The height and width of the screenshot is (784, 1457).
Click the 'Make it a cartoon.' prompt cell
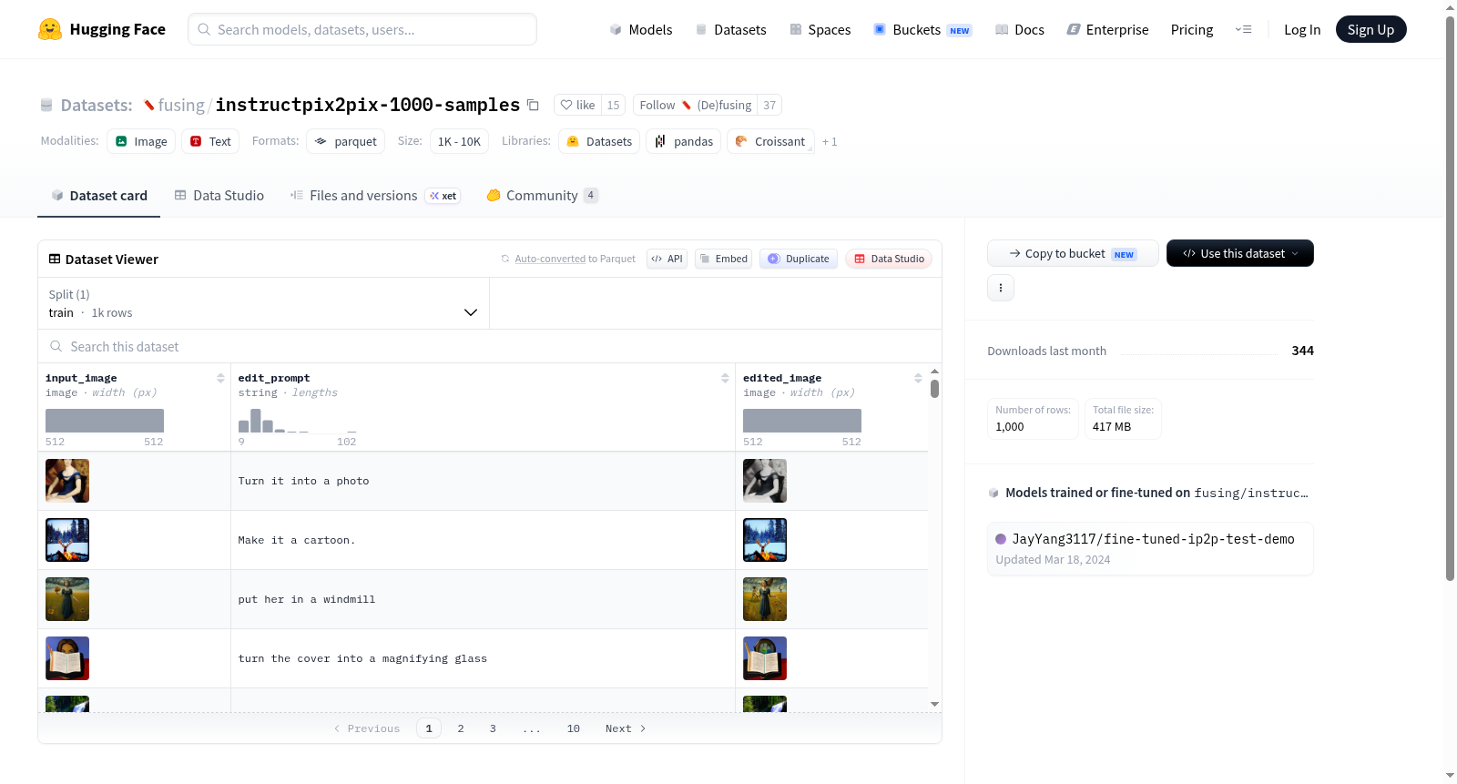pyautogui.click(x=483, y=540)
